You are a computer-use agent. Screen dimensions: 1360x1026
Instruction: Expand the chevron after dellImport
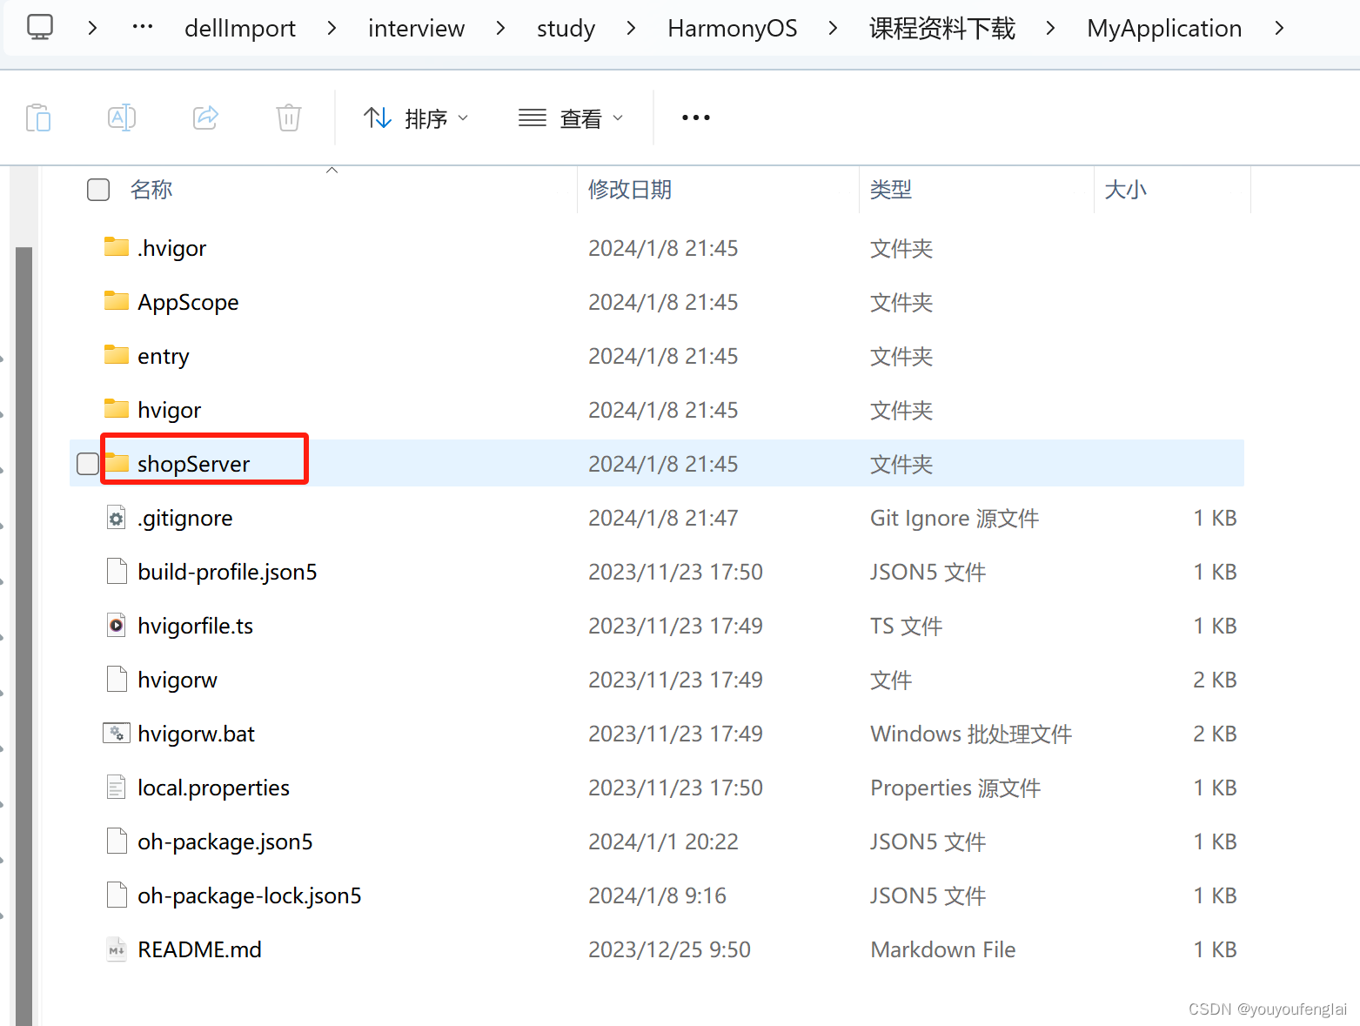(x=332, y=28)
